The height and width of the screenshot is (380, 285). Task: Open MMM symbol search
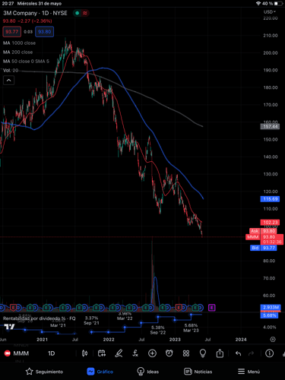(21, 353)
